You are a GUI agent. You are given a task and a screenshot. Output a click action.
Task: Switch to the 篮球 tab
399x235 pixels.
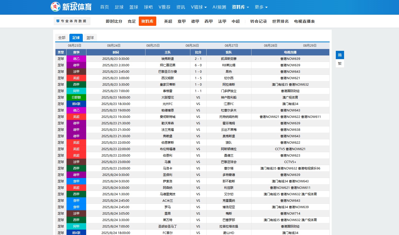90,38
